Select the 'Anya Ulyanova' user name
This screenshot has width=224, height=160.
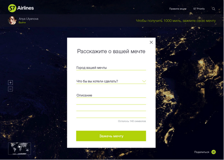28,19
